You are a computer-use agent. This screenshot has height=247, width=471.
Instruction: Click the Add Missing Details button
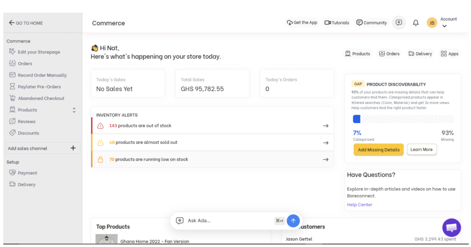(379, 149)
